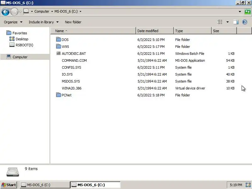Select the PCNet folder icon

click(x=59, y=95)
